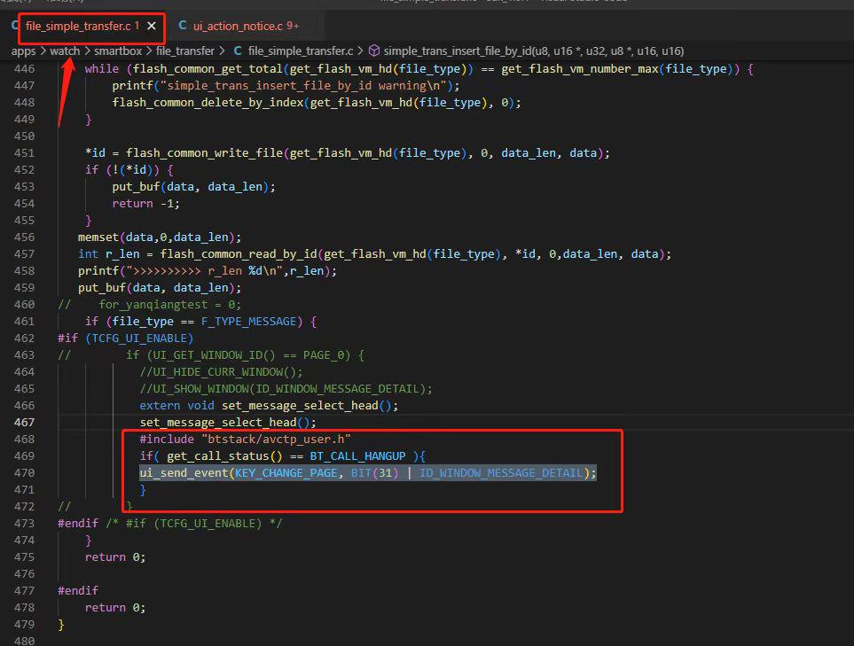Viewport: 854px width, 646px height.
Task: Click the C language icon in the breadcrumb
Action: click(x=238, y=51)
